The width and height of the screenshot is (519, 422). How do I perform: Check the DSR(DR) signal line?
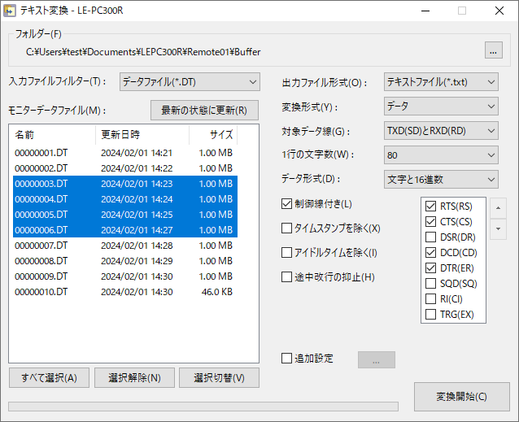click(430, 237)
